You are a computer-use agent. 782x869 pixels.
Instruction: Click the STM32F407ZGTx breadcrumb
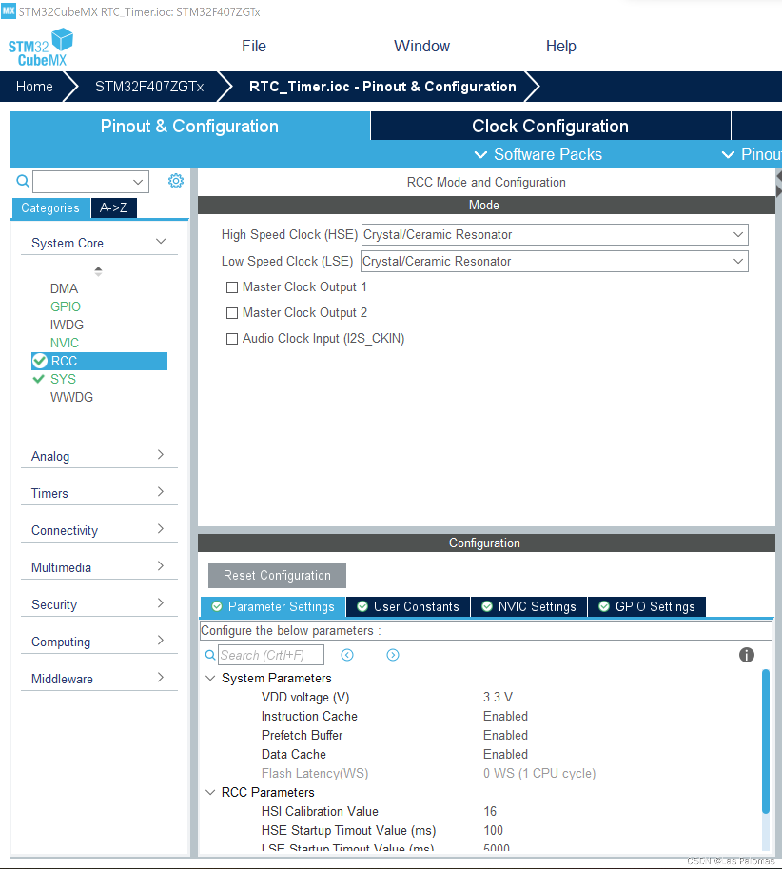(x=149, y=87)
